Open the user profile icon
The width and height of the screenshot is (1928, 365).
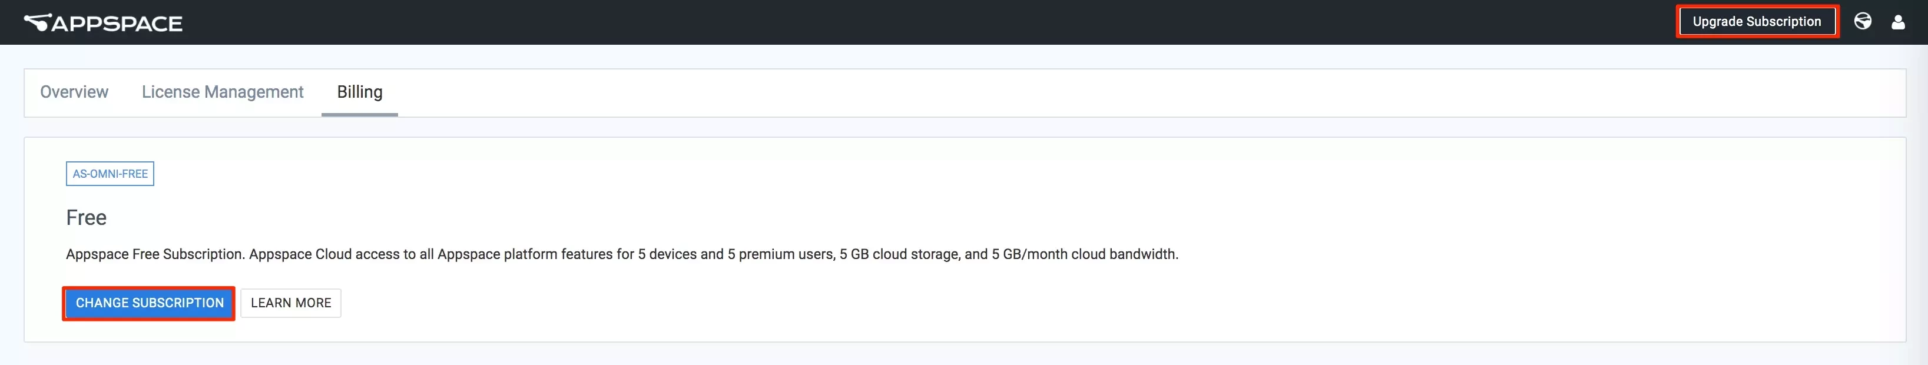tap(1898, 22)
